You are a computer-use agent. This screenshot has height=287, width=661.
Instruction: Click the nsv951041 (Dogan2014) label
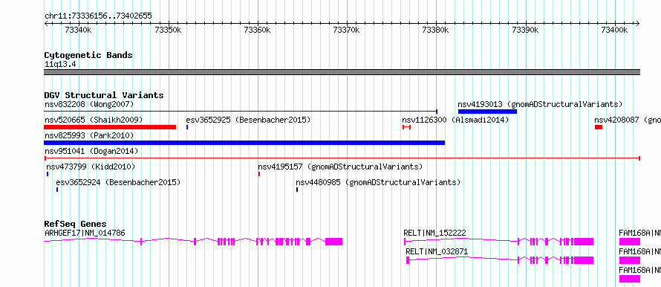point(91,151)
